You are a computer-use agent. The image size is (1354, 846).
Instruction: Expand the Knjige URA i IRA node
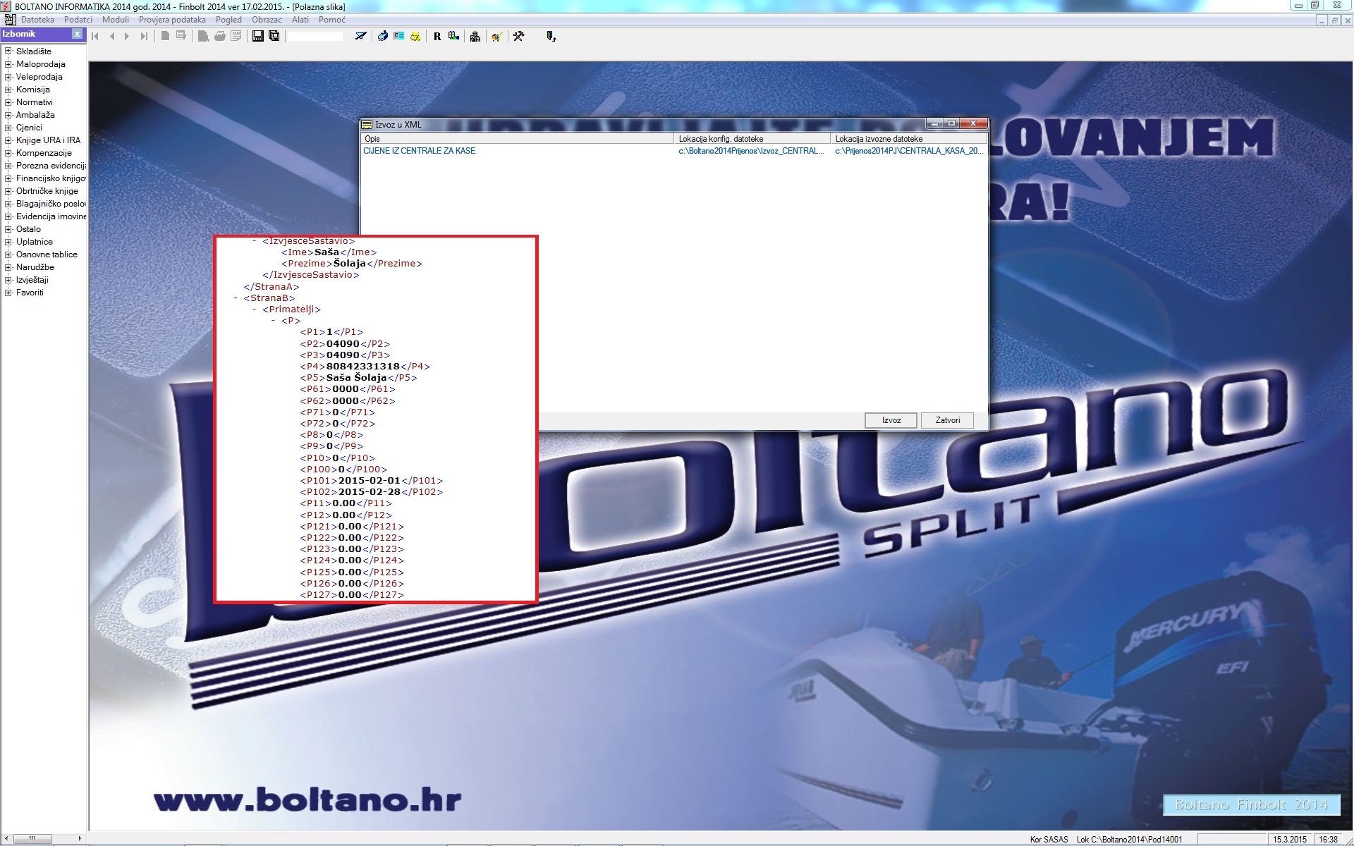click(x=8, y=140)
